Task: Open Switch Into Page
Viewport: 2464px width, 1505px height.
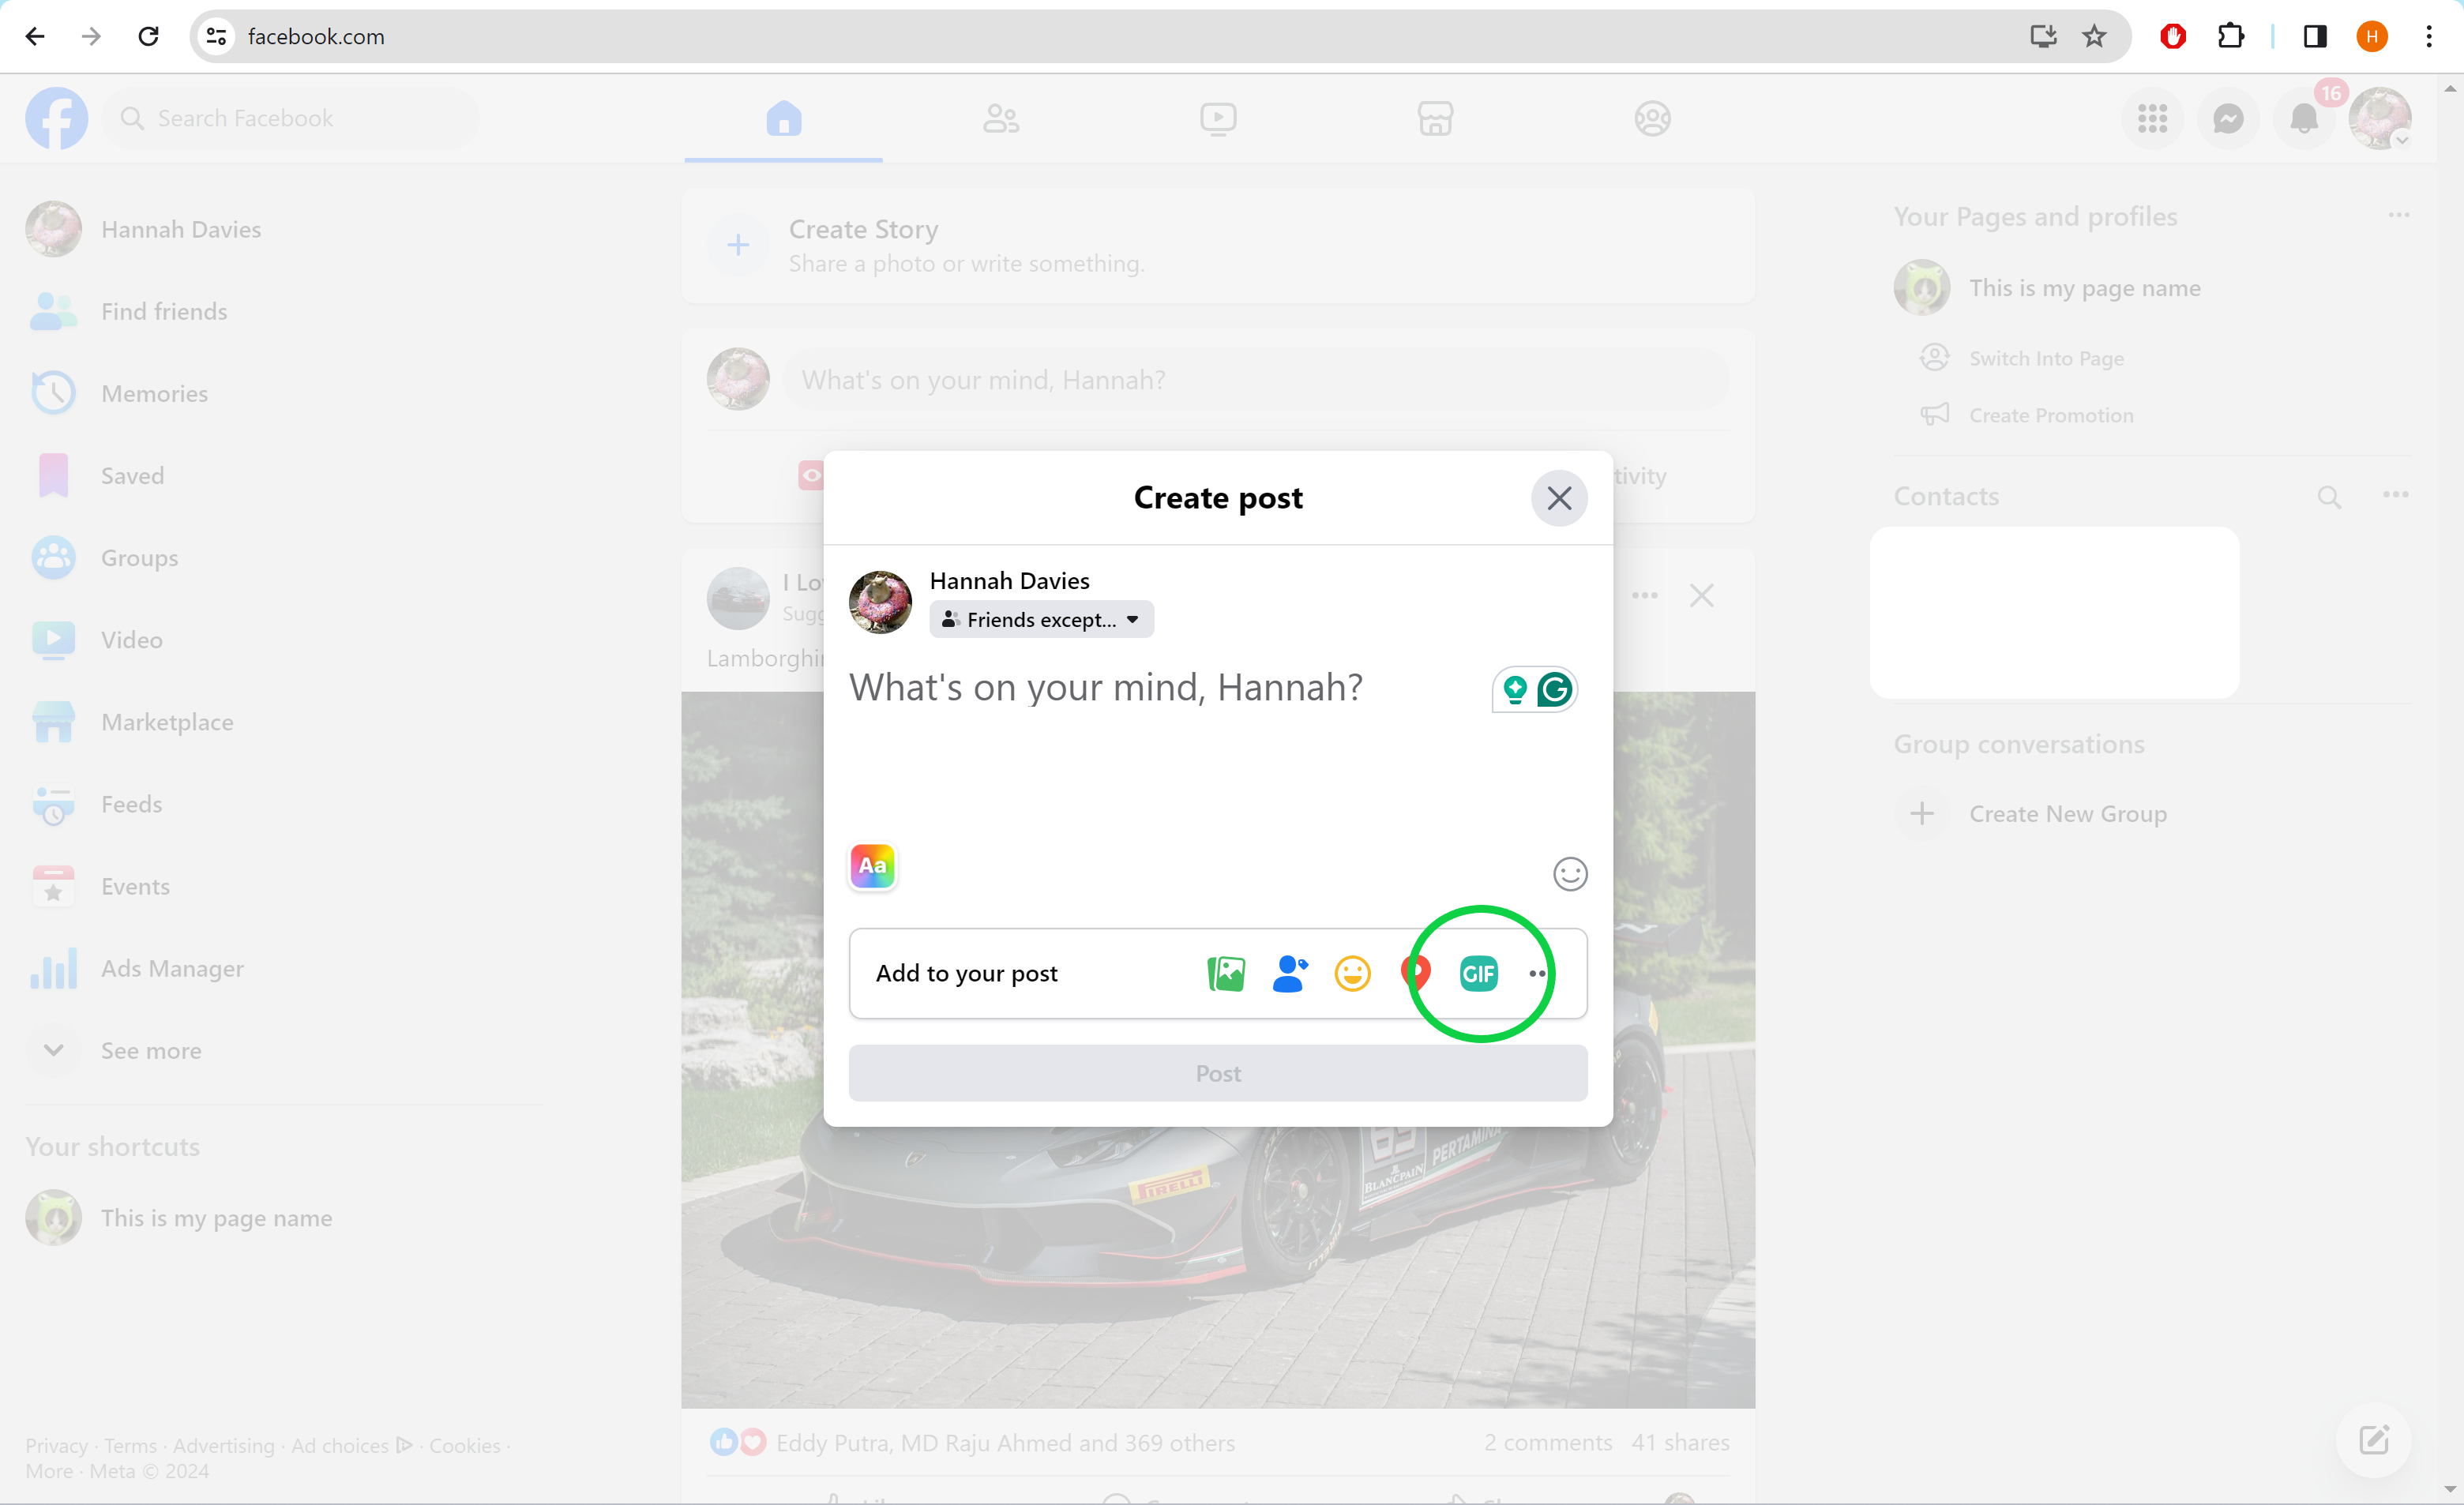Action: coord(2021,358)
